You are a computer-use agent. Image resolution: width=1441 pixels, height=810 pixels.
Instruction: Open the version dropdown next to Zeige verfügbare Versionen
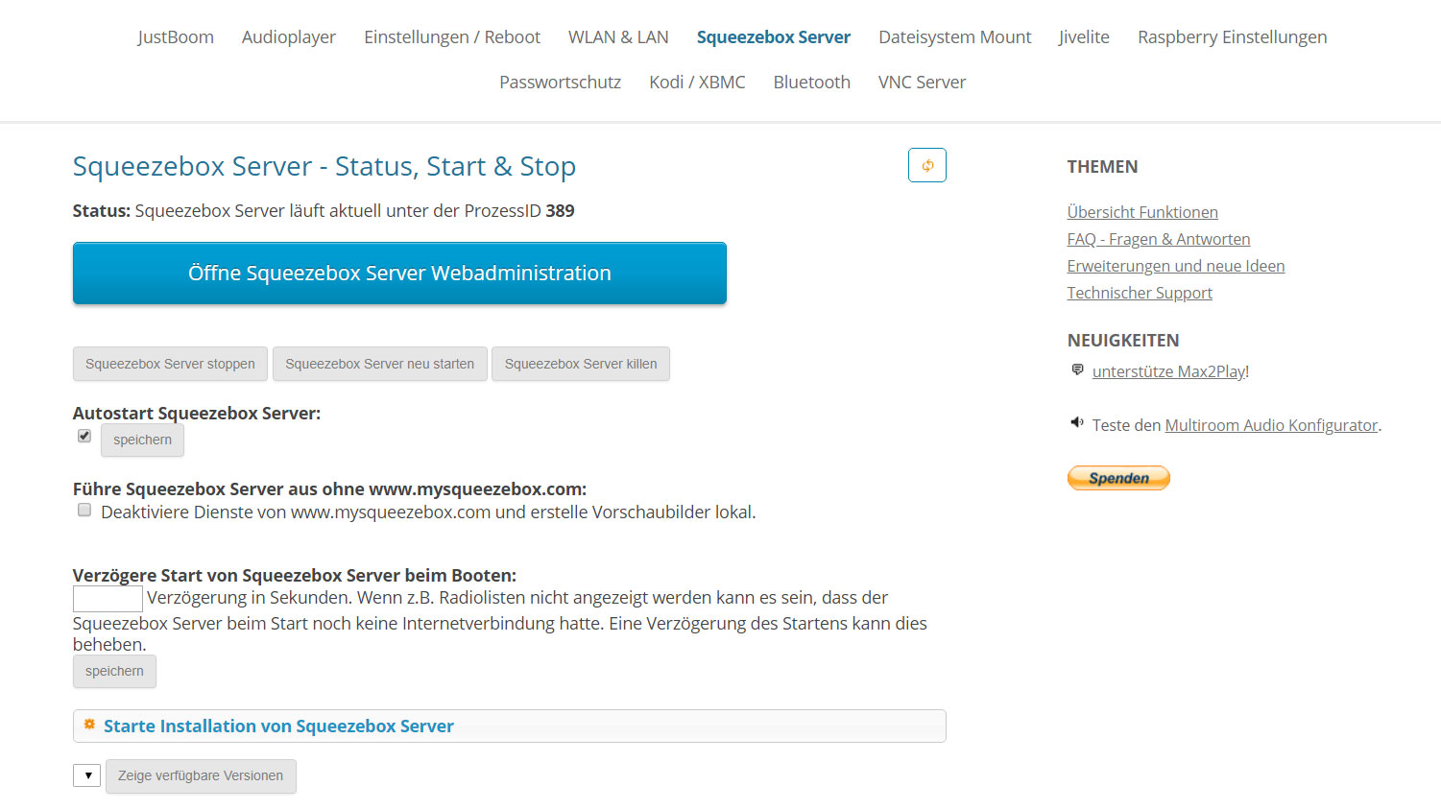click(x=87, y=775)
